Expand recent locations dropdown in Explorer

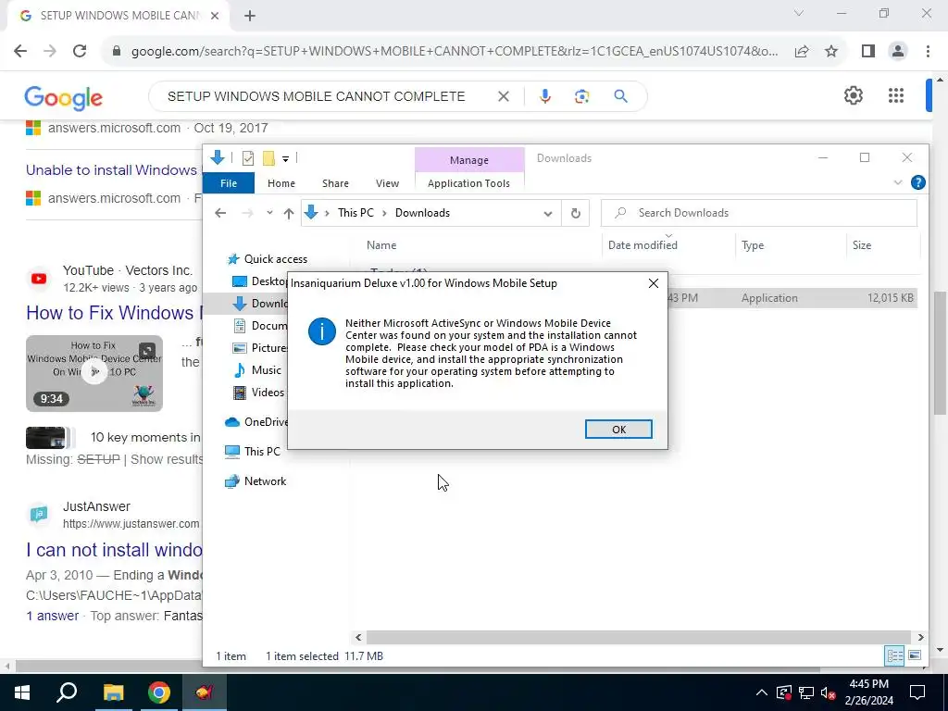coord(269,213)
